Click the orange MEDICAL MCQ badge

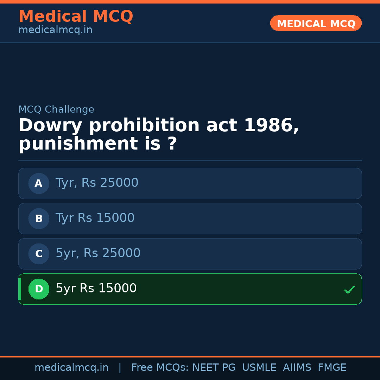(316, 23)
